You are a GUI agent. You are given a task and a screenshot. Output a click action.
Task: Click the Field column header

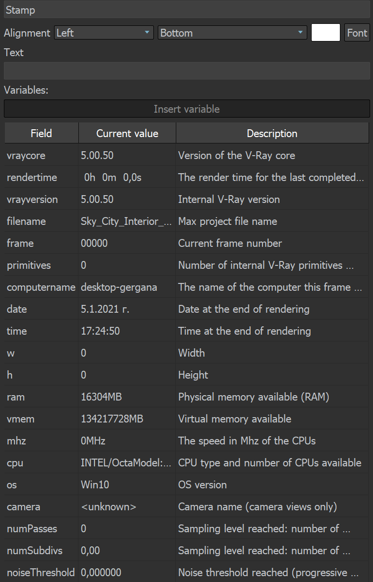coord(41,133)
